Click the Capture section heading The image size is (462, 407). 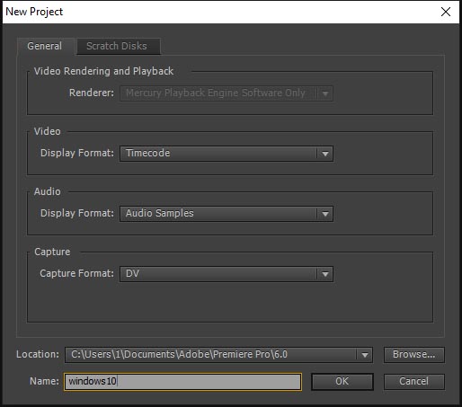coord(52,252)
